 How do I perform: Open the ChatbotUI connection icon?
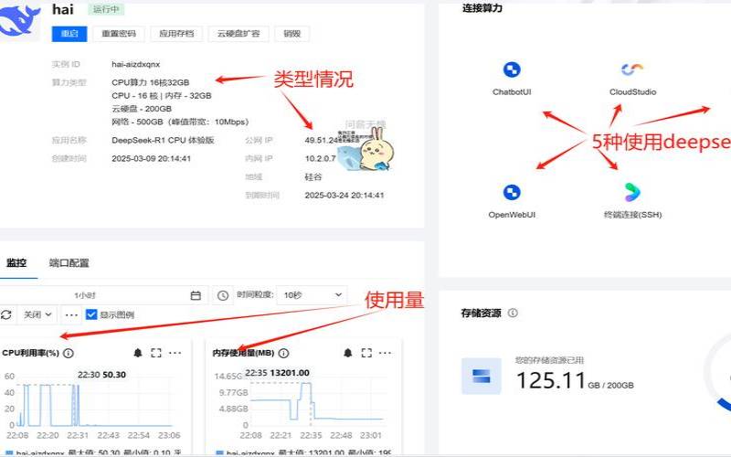(x=512, y=70)
